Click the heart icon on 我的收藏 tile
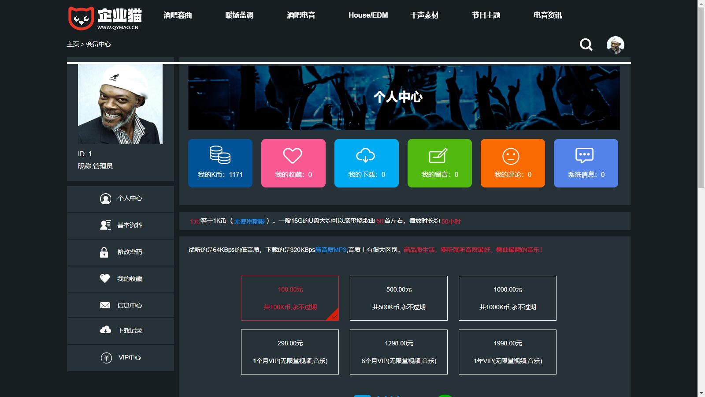This screenshot has height=397, width=705. pos(293,155)
